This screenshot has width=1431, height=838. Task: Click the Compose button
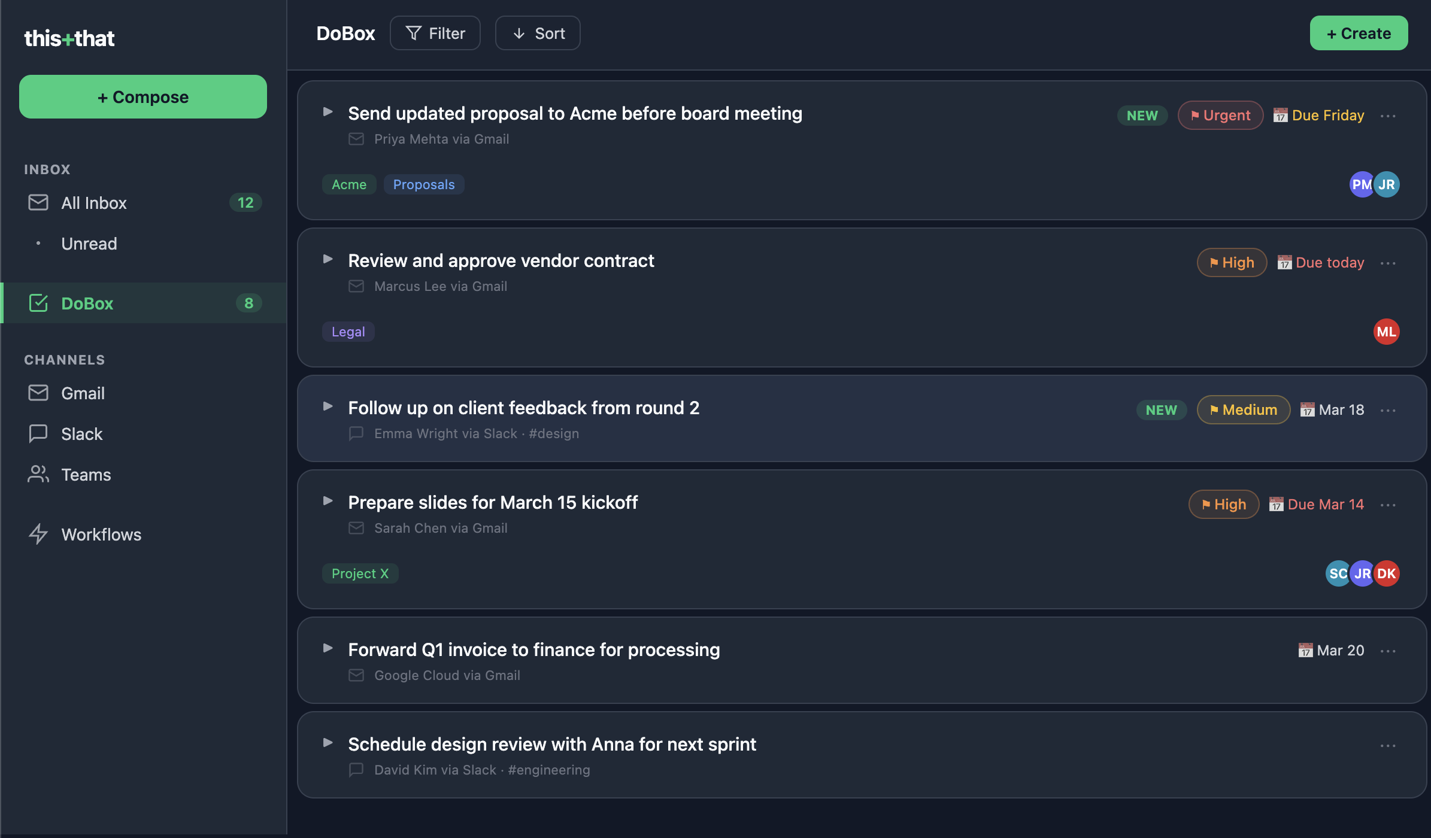point(143,96)
